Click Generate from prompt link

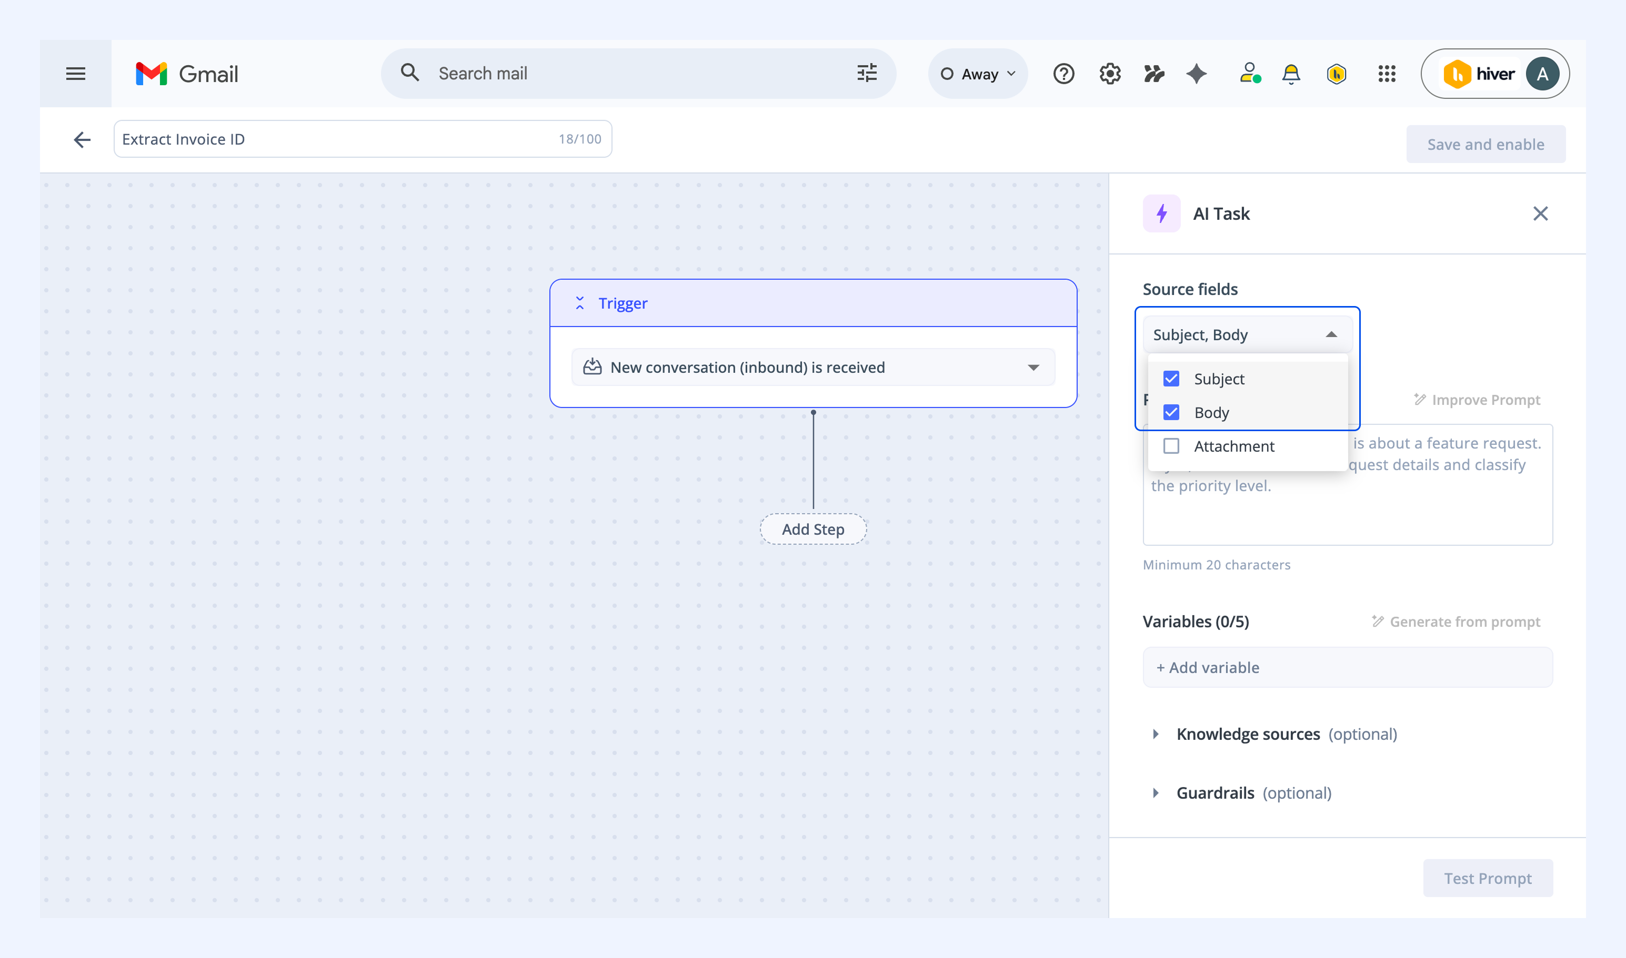(x=1456, y=621)
